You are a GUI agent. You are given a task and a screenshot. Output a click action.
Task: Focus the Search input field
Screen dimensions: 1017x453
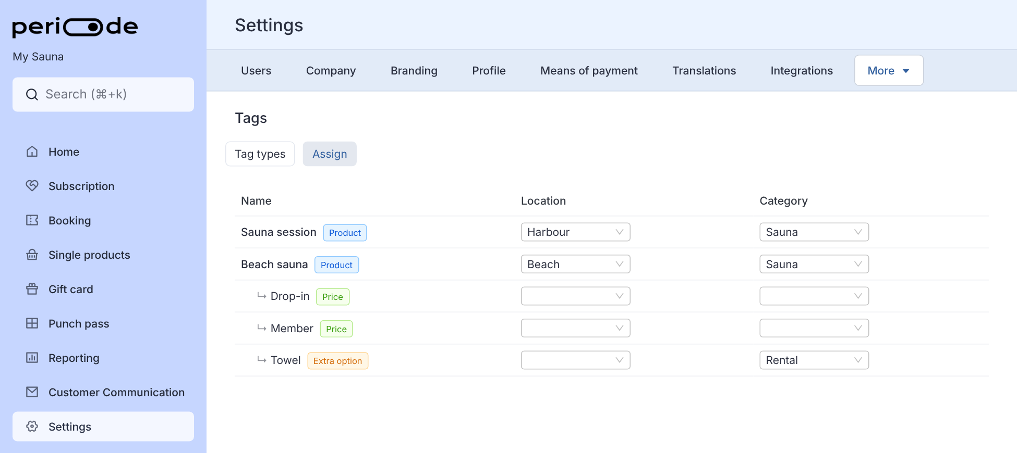point(103,94)
